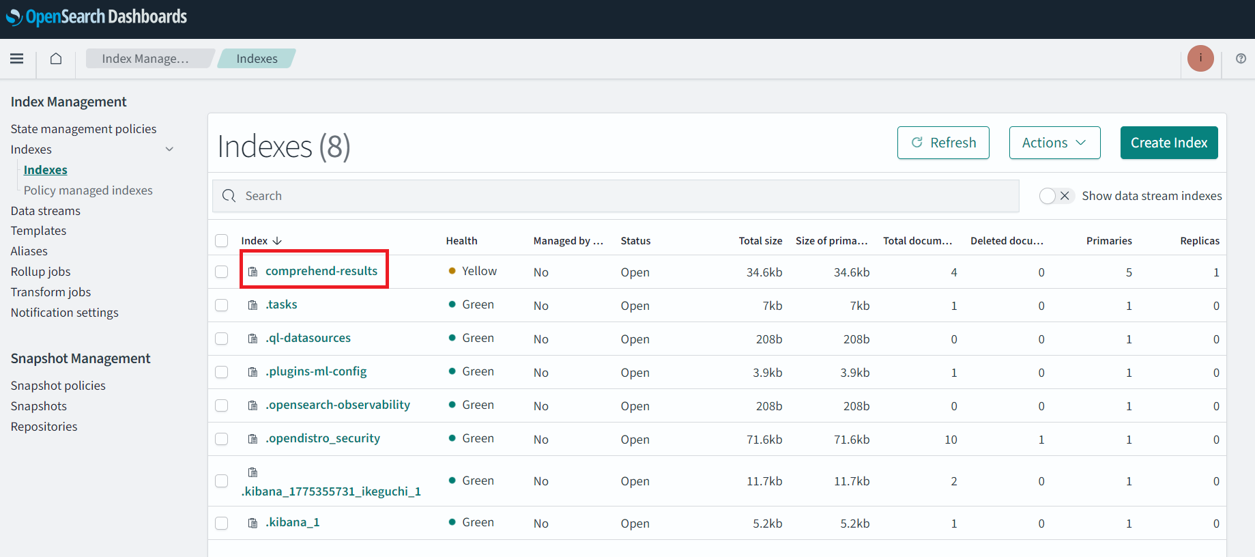Go to Data streams
Viewport: 1255px width, 557px height.
(x=46, y=211)
